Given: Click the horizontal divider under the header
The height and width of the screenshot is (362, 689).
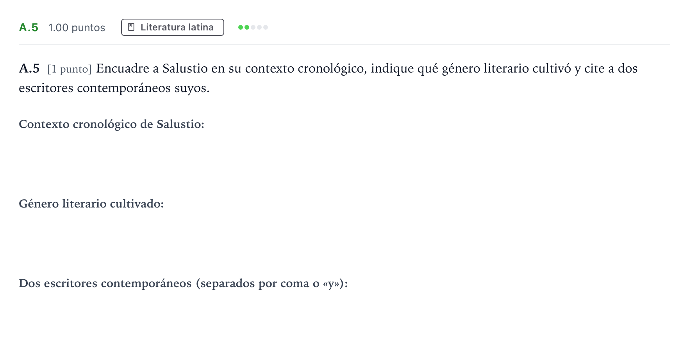Looking at the screenshot, I should pyautogui.click(x=344, y=44).
